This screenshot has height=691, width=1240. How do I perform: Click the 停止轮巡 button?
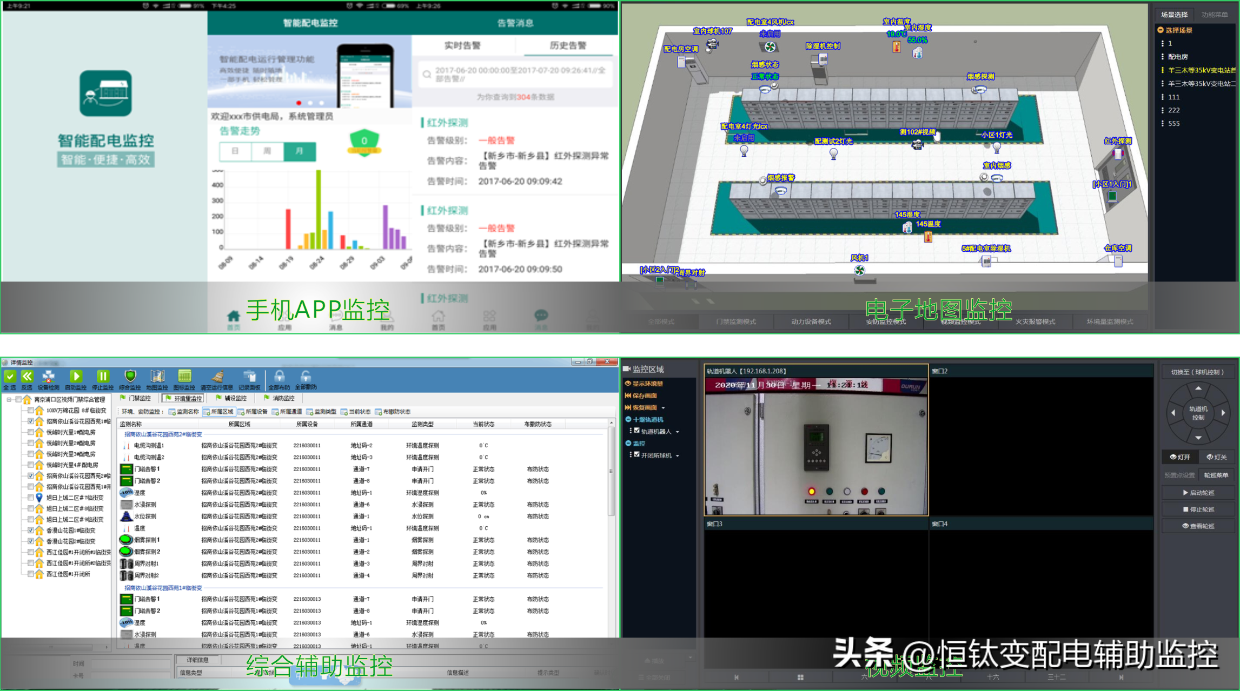coord(1198,509)
